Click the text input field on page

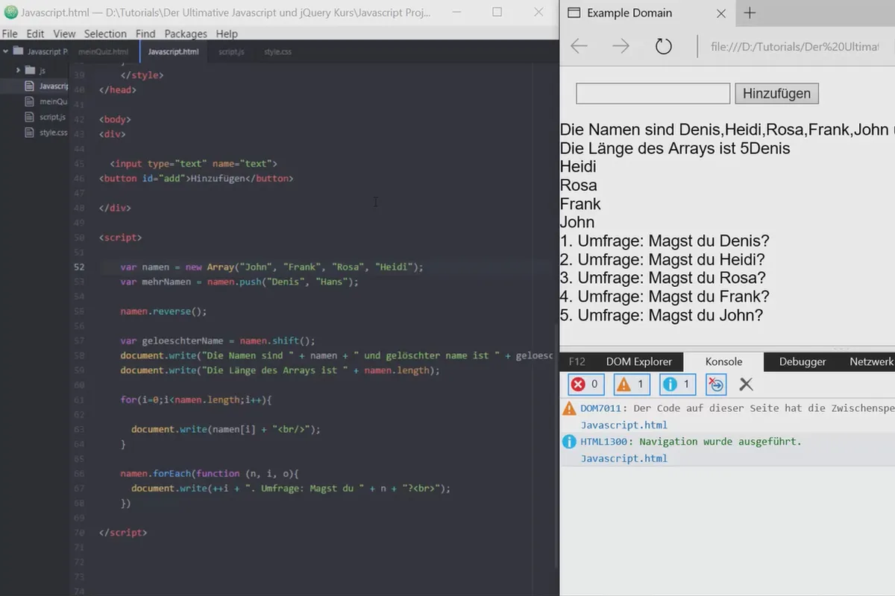[653, 93]
